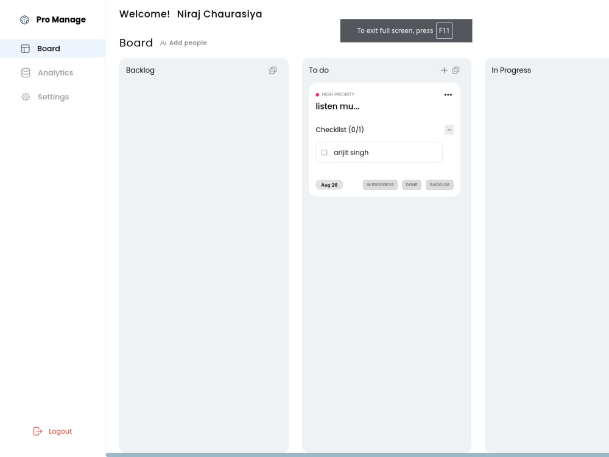
Task: Click the Analytics database icon
Action: click(x=26, y=72)
